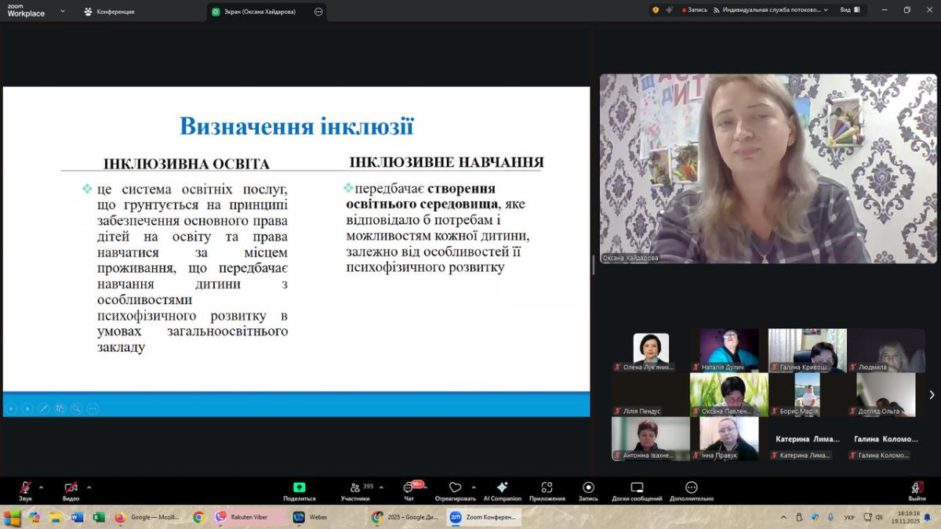941x529 pixels.
Task: Click next page arrow in participant gallery
Action: click(932, 395)
